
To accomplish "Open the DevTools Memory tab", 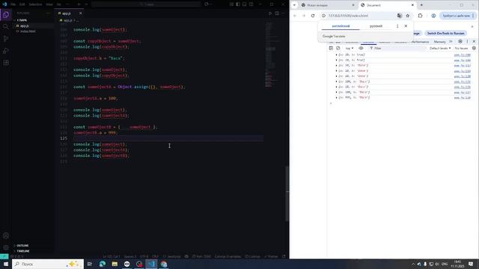I will 439,42.
